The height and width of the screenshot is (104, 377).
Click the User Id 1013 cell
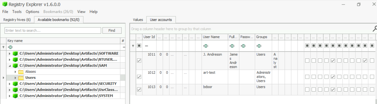click(149, 90)
